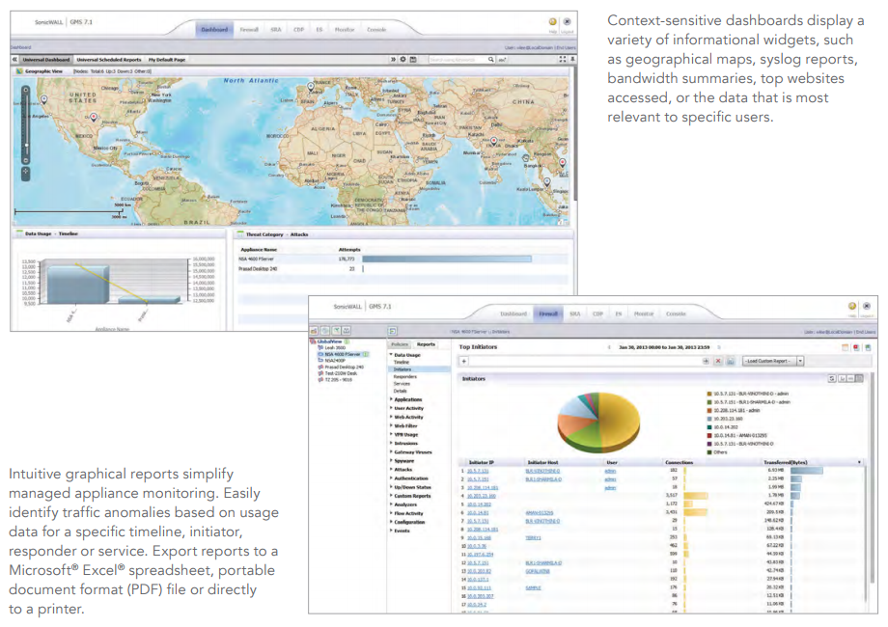Click the collapse tree icon in front window
The image size is (888, 627).
(393, 331)
